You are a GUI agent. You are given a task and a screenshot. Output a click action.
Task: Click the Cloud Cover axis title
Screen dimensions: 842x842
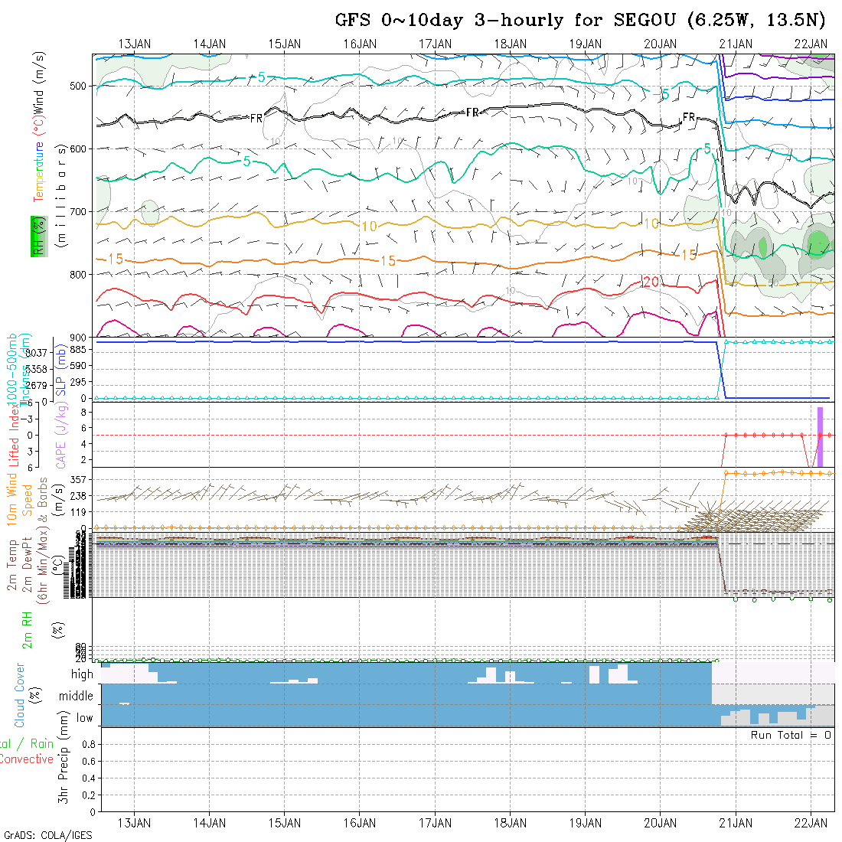pos(20,695)
